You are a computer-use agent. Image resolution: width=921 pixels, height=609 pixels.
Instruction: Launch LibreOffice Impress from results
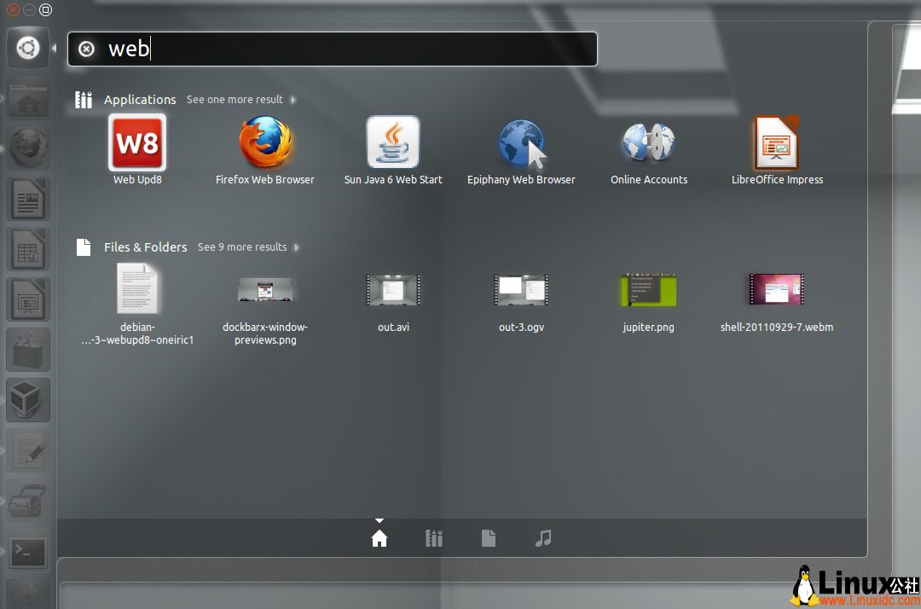click(777, 143)
